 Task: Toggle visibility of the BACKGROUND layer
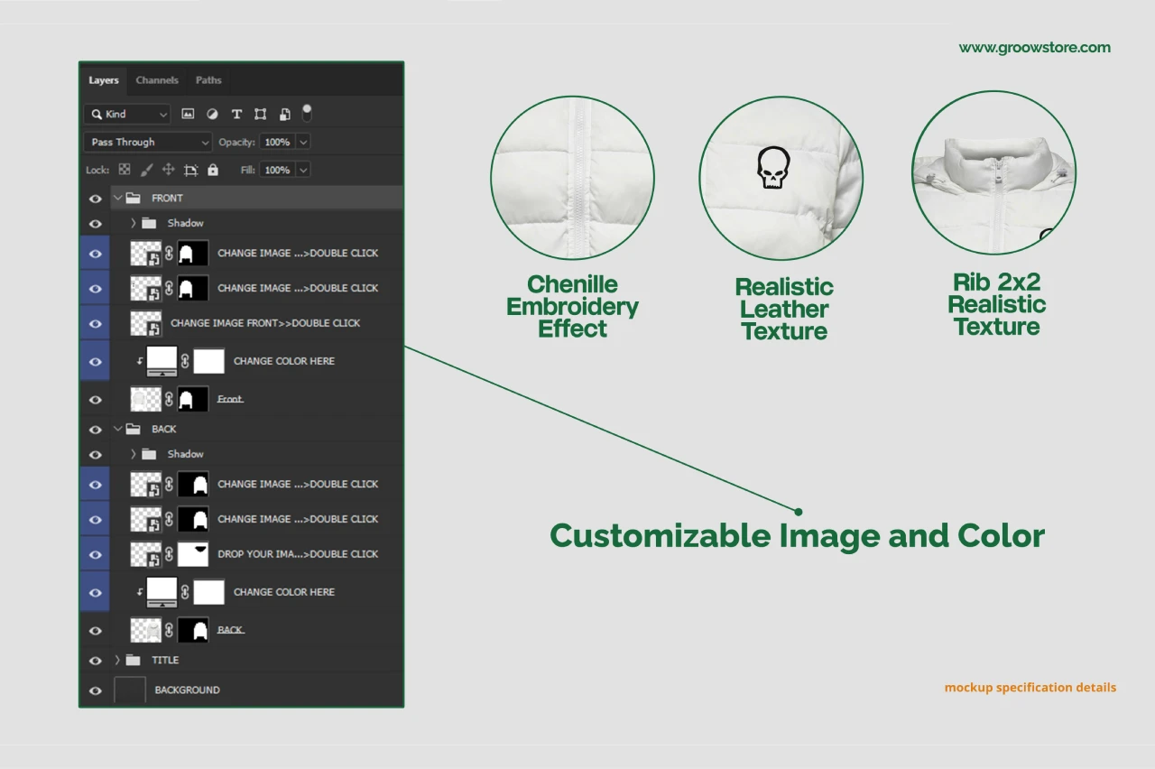pos(96,690)
